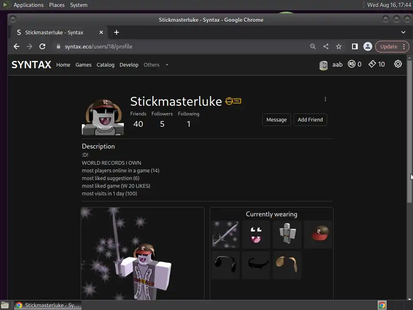The image size is (413, 310).
Task: View the Following count 1
Action: (x=189, y=124)
